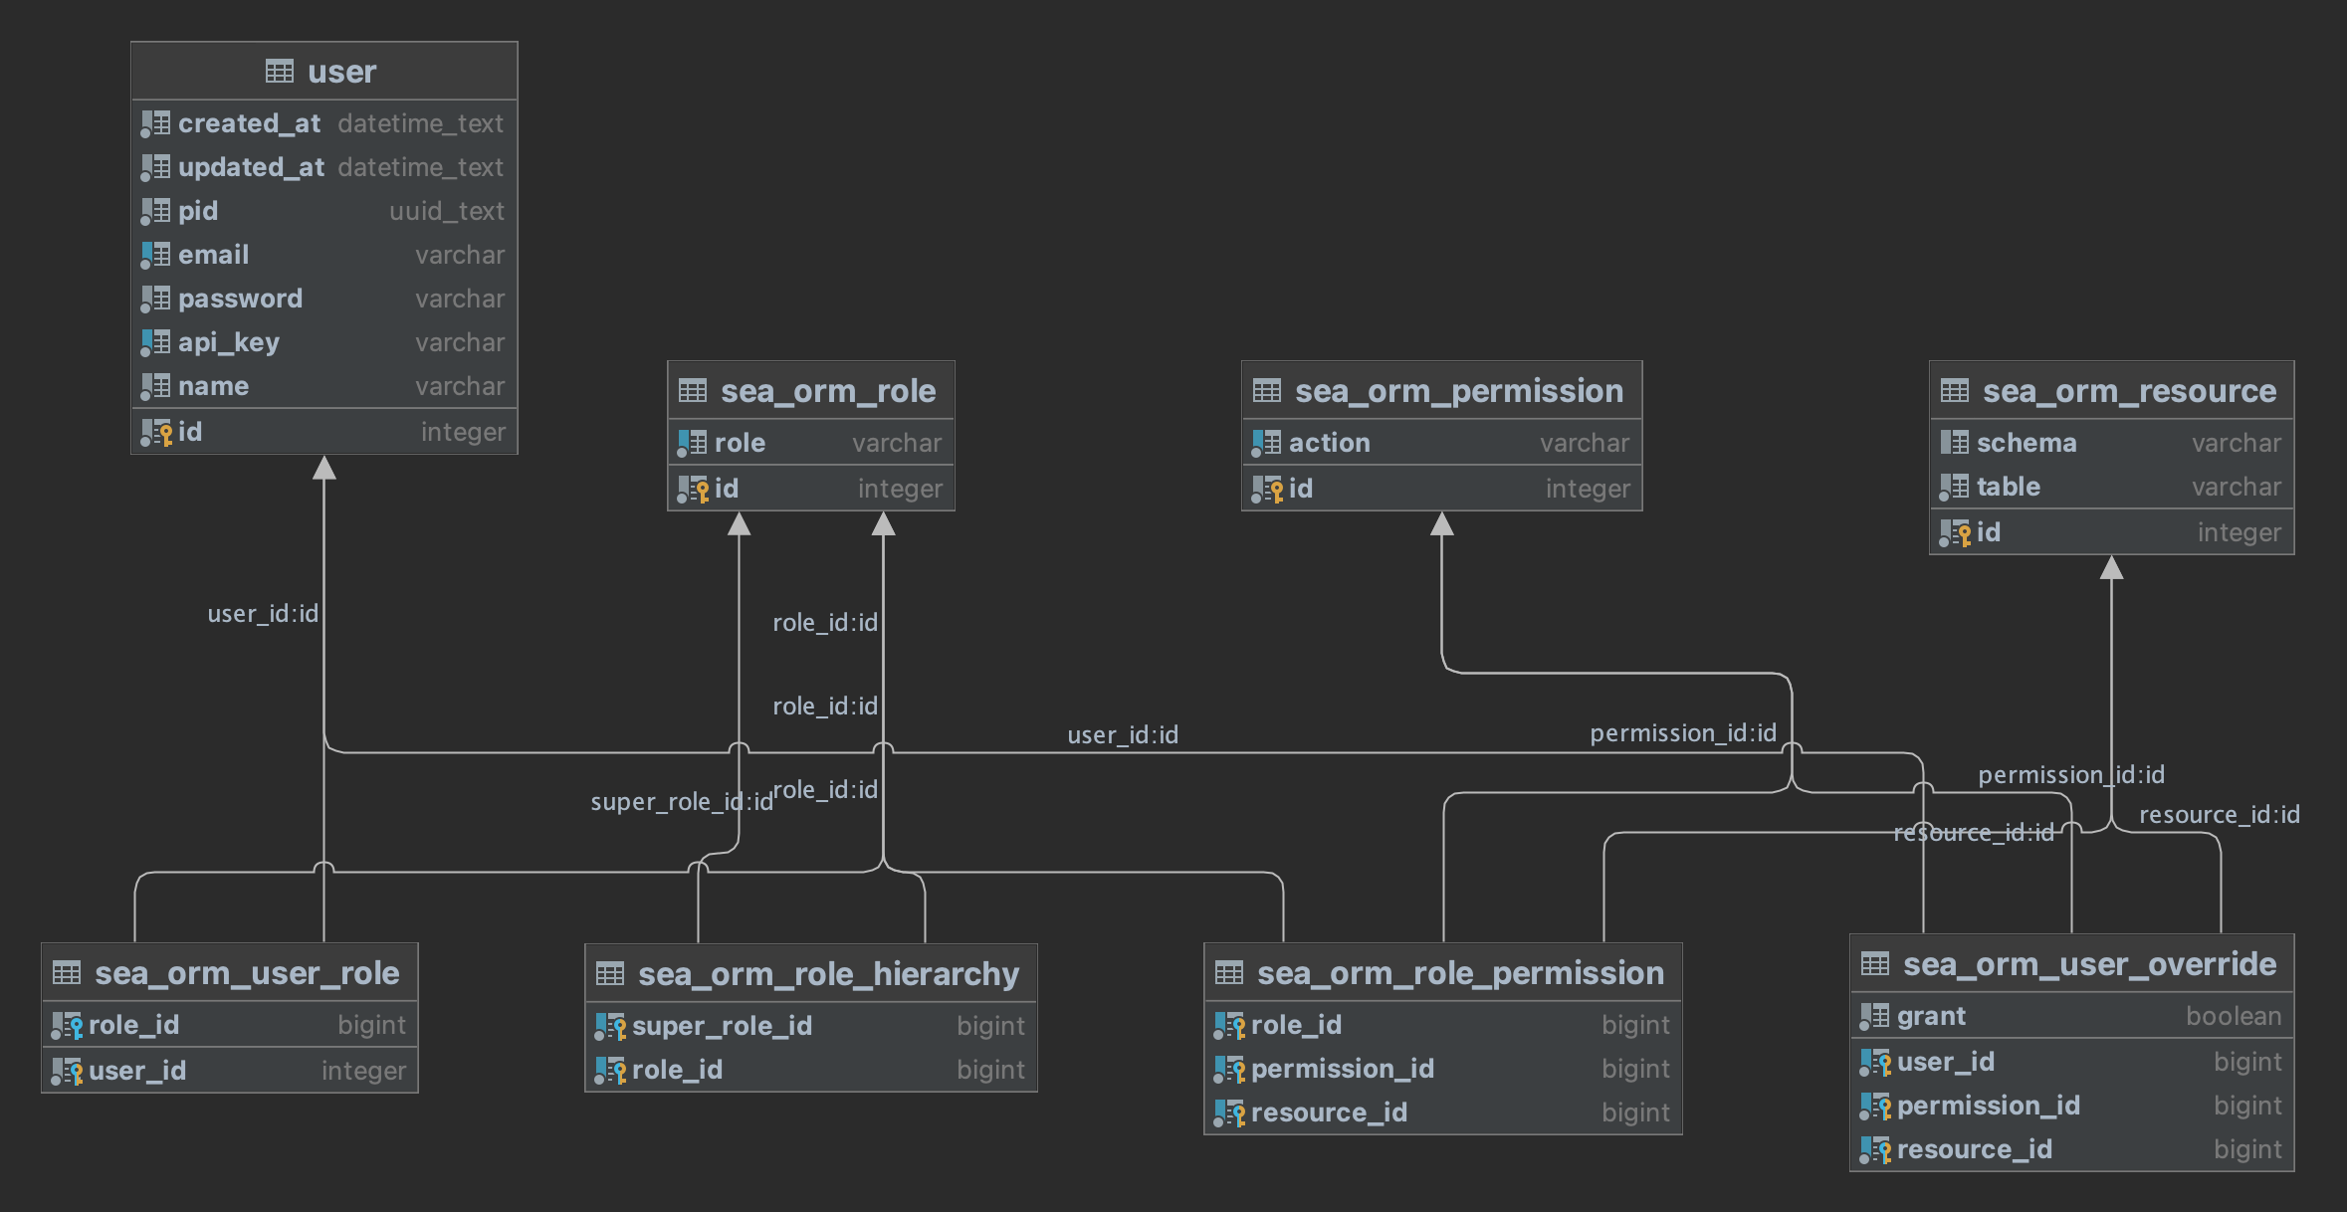This screenshot has width=2347, height=1212.
Task: Click super_role_id foreign key icon
Action: 611,1026
